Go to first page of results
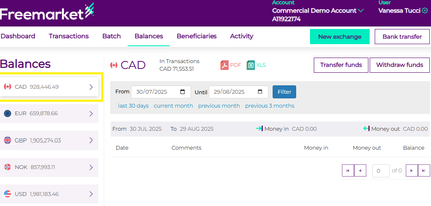431x206 pixels. (x=348, y=171)
